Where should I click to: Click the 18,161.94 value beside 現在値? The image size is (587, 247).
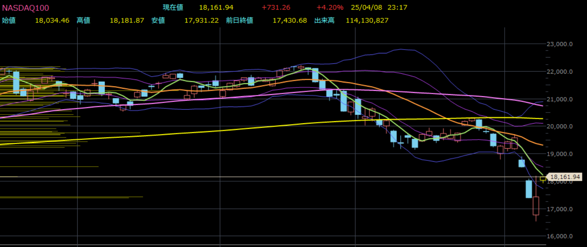click(x=216, y=7)
